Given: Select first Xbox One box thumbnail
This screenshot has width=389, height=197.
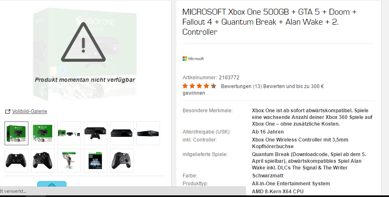Looking at the screenshot, I should tap(17, 133).
